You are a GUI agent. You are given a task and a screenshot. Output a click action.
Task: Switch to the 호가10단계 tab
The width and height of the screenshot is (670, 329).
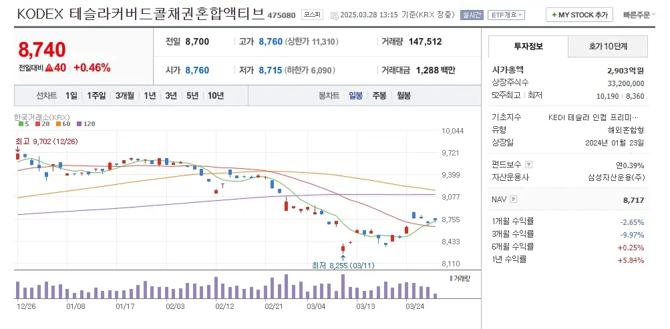pos(608,46)
